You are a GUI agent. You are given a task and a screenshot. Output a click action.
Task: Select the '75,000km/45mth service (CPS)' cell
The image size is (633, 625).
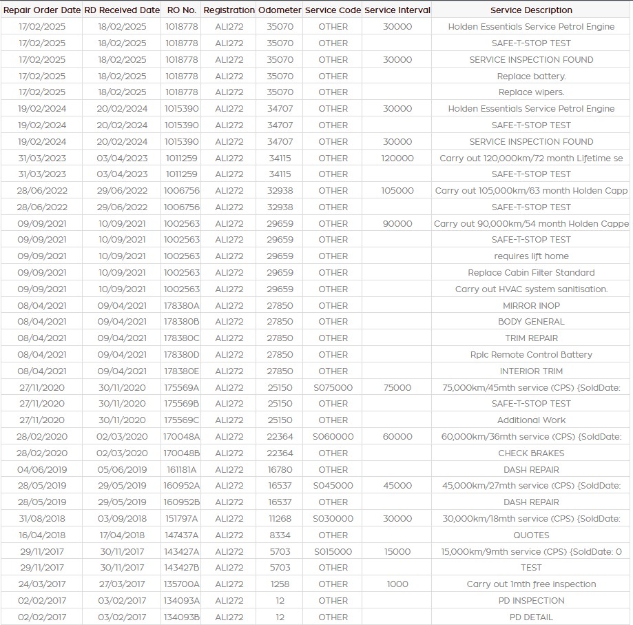click(x=531, y=387)
